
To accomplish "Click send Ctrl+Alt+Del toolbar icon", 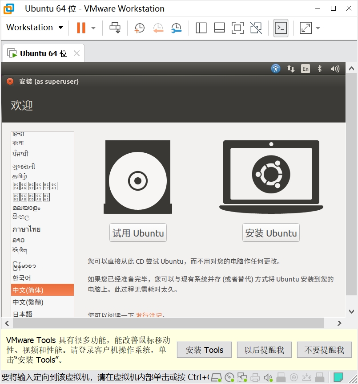I will coord(115,28).
